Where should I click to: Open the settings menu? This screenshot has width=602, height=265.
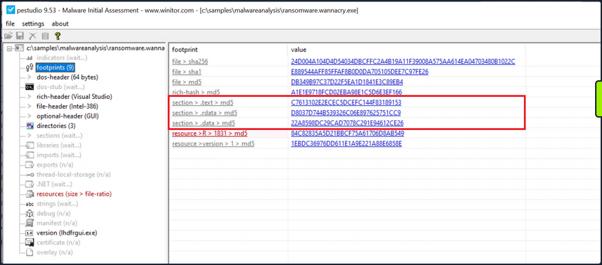pyautogui.click(x=33, y=24)
